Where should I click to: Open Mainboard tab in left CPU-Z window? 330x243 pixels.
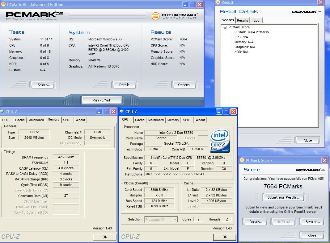click(x=36, y=120)
